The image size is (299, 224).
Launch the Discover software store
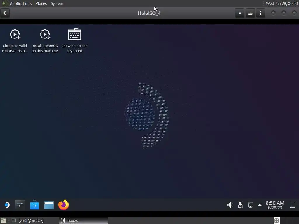click(x=34, y=205)
